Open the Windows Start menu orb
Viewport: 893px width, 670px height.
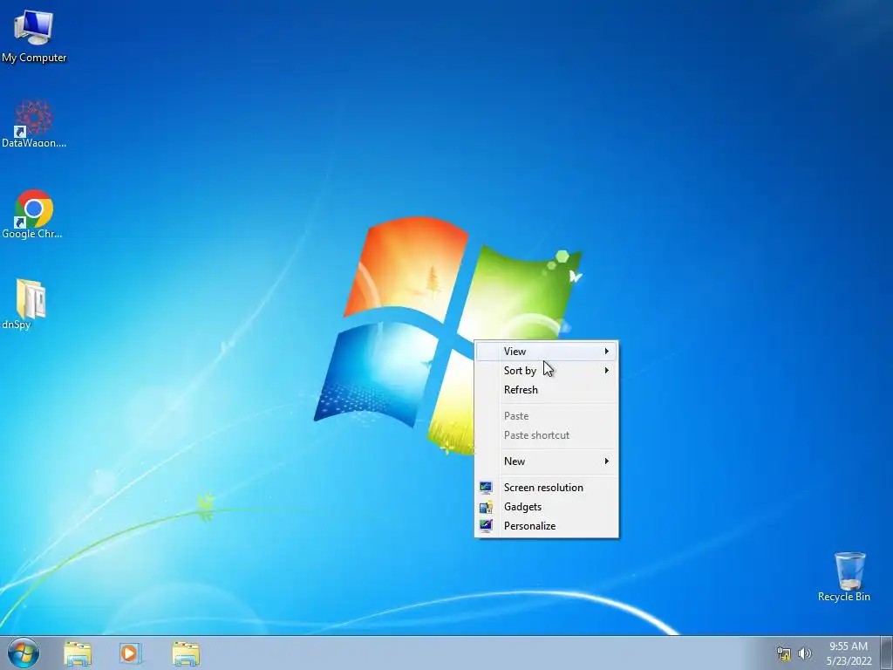click(x=24, y=653)
